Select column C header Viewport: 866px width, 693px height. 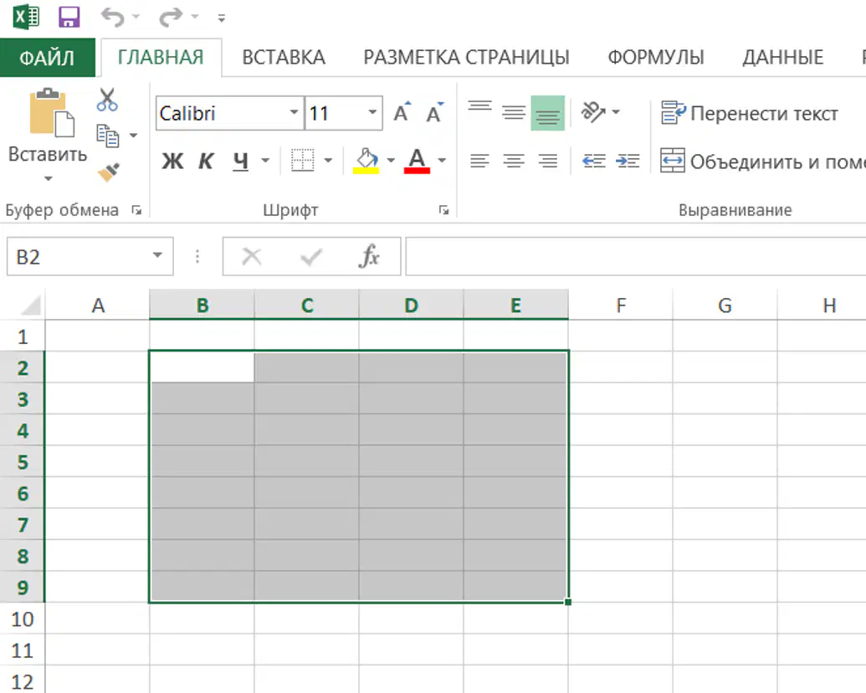click(x=307, y=305)
